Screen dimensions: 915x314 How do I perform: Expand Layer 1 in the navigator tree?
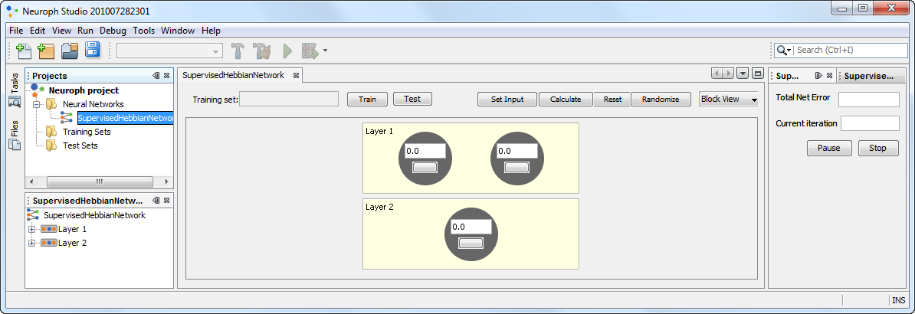[x=31, y=229]
